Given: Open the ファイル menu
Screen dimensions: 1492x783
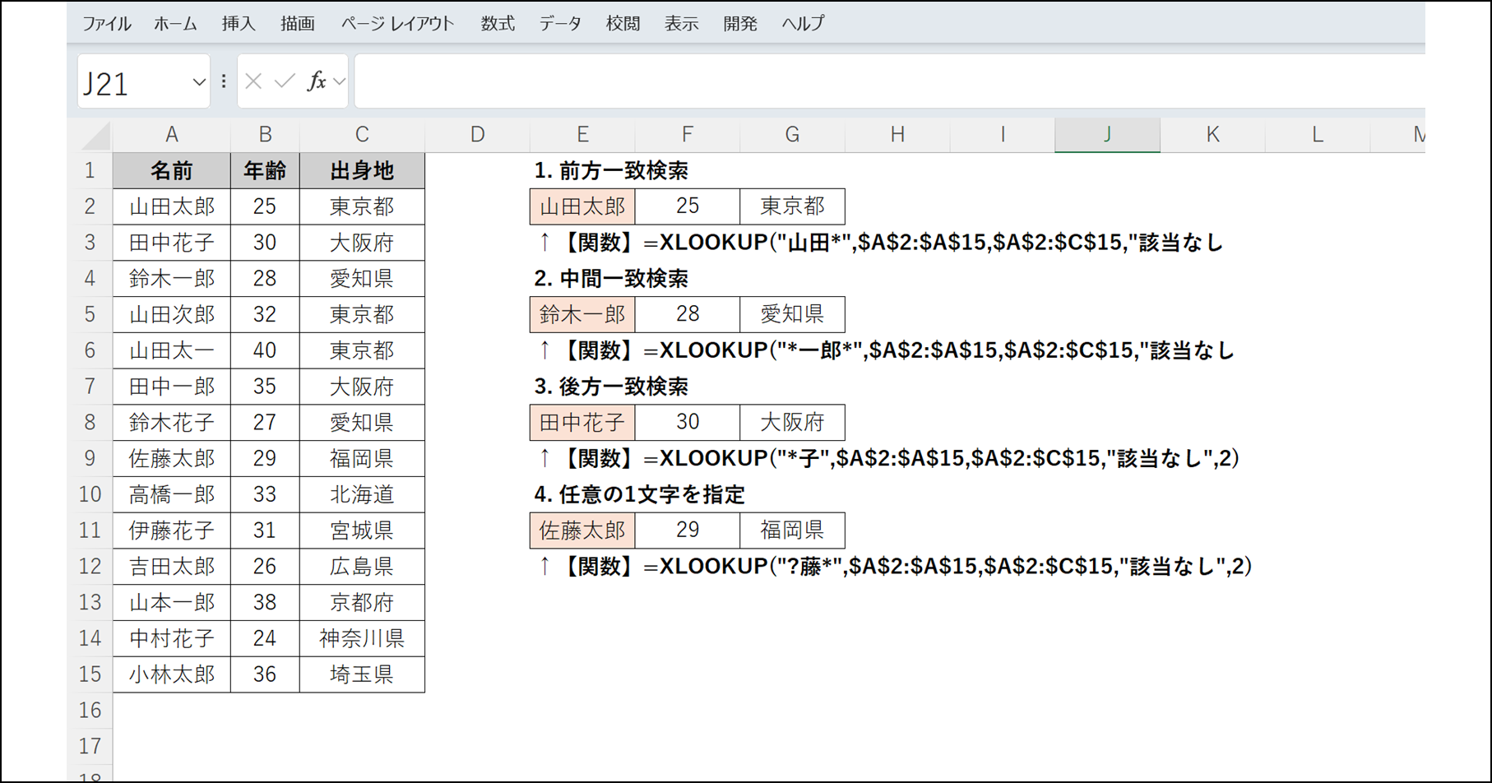Looking at the screenshot, I should click(x=106, y=23).
